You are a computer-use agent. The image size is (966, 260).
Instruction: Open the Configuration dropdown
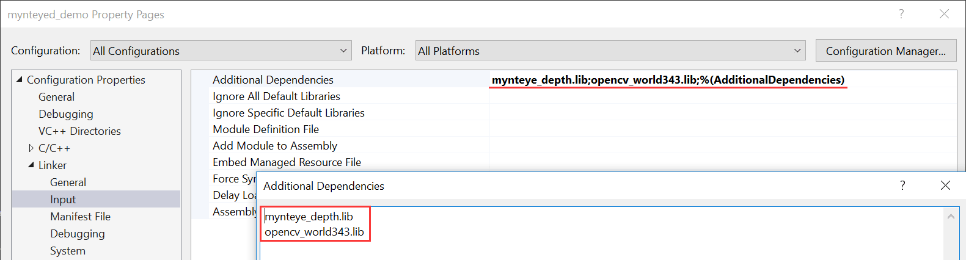pyautogui.click(x=221, y=51)
